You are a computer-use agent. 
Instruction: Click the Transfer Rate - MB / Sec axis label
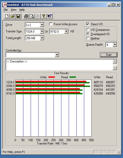52,143
